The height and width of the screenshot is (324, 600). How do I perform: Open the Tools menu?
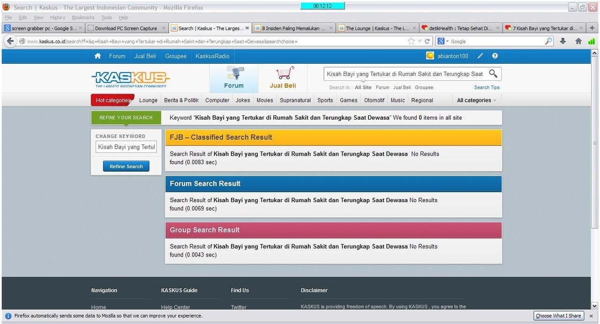[106, 17]
